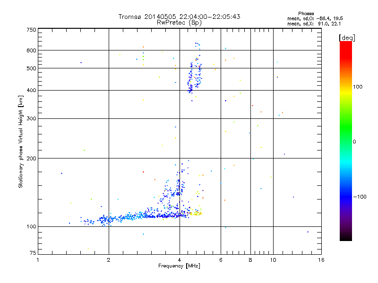Select the mean, sd,O: -86.4, 19.5 line
378x283 pixels.
pyautogui.click(x=315, y=18)
